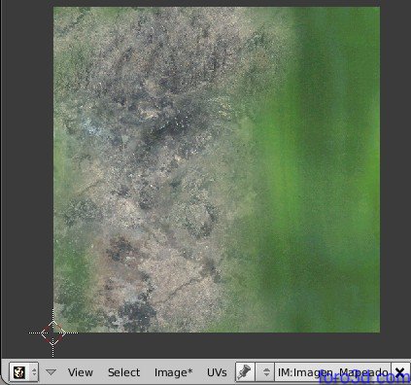The width and height of the screenshot is (411, 385).
Task: Toggle the pin image button
Action: (x=245, y=371)
